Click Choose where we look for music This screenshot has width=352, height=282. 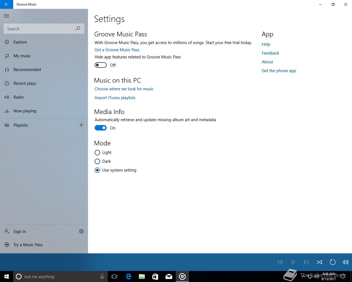coord(124,89)
